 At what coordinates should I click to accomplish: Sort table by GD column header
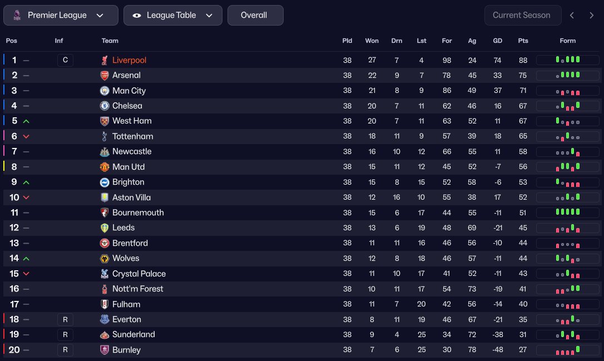497,41
